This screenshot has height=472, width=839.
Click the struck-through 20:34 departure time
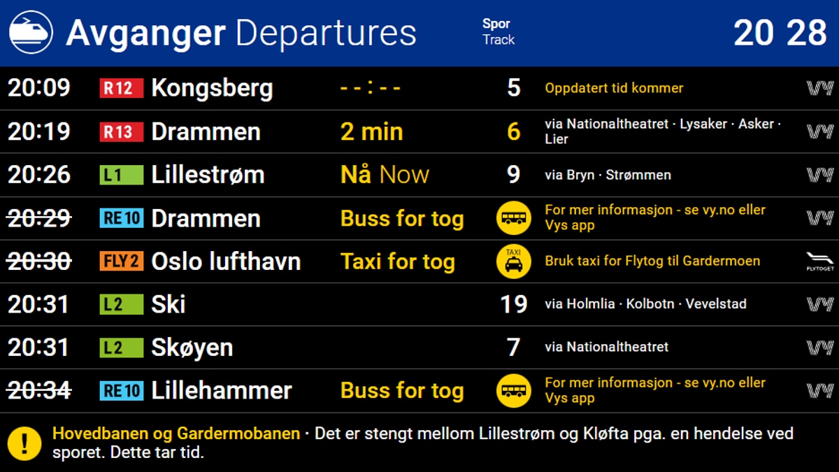point(39,391)
